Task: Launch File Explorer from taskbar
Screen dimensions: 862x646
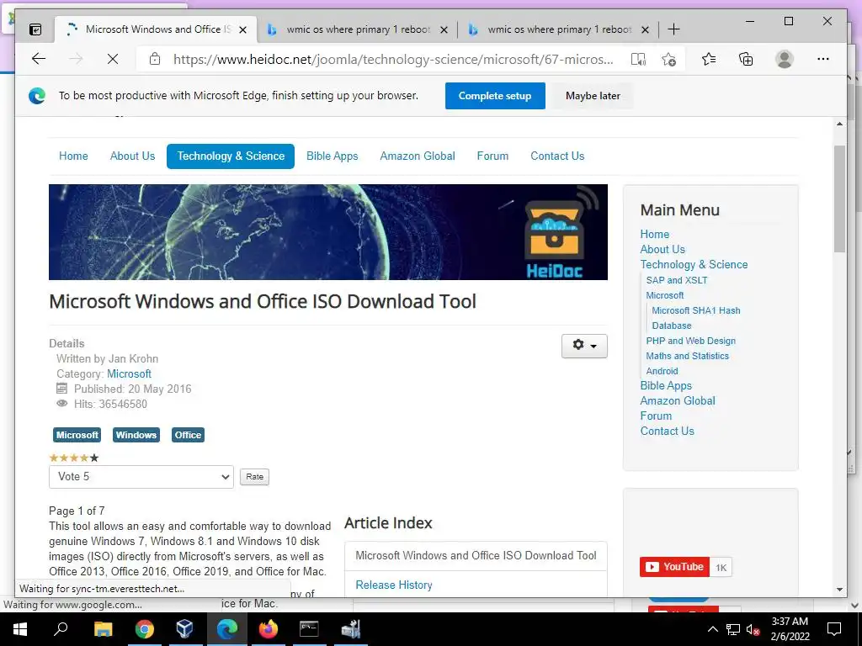Action: pyautogui.click(x=103, y=629)
